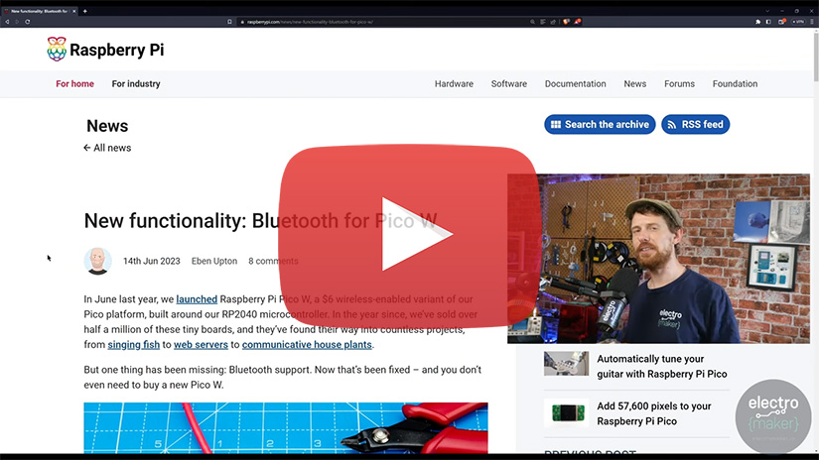Viewport: 819px width, 460px height.
Task: Open the News menu item
Action: point(634,84)
